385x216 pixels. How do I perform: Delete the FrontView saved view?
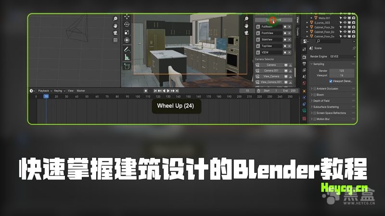pyautogui.click(x=290, y=33)
